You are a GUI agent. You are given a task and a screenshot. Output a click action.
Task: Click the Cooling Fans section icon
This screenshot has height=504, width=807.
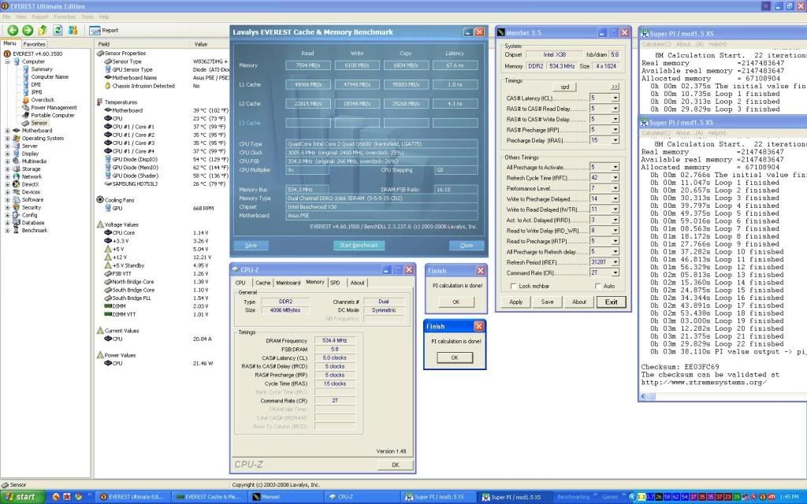pyautogui.click(x=100, y=199)
